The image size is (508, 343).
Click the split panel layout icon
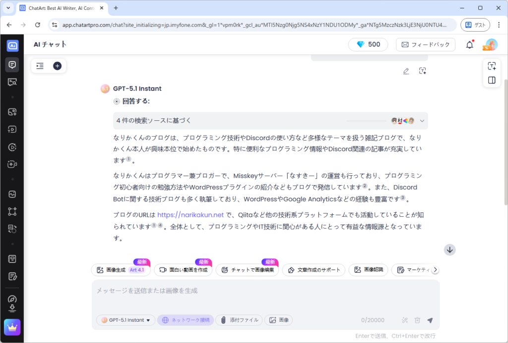click(492, 80)
